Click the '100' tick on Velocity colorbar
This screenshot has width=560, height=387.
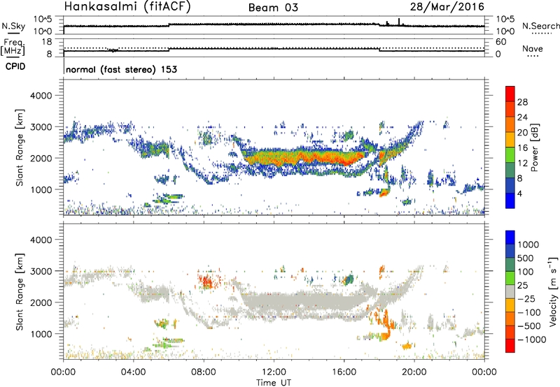pos(526,272)
